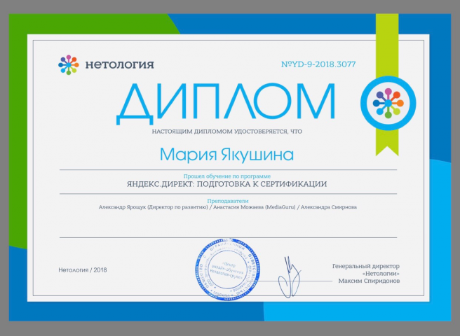Click the round blue company stamp
The image size is (460, 336).
click(x=227, y=269)
